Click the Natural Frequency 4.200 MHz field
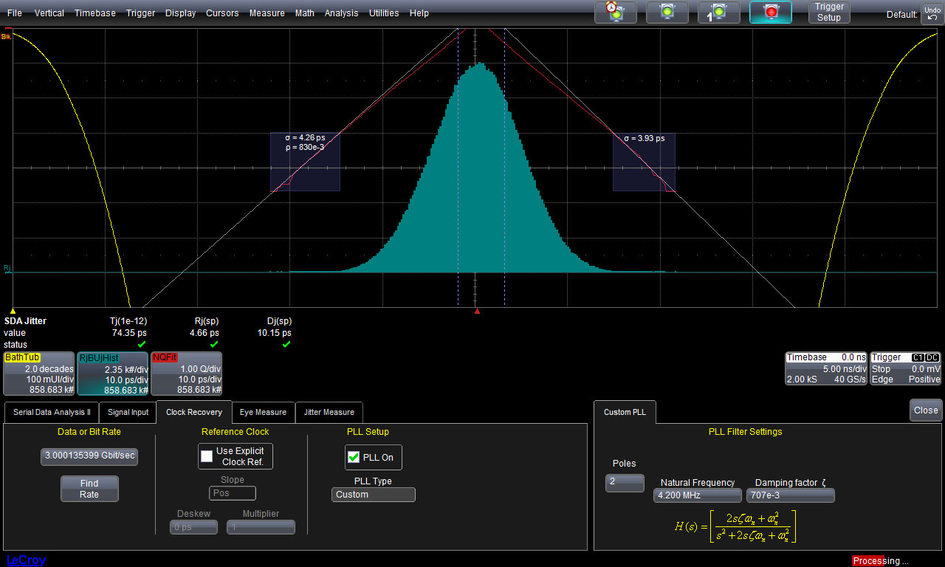The height and width of the screenshot is (567, 945). (x=697, y=495)
